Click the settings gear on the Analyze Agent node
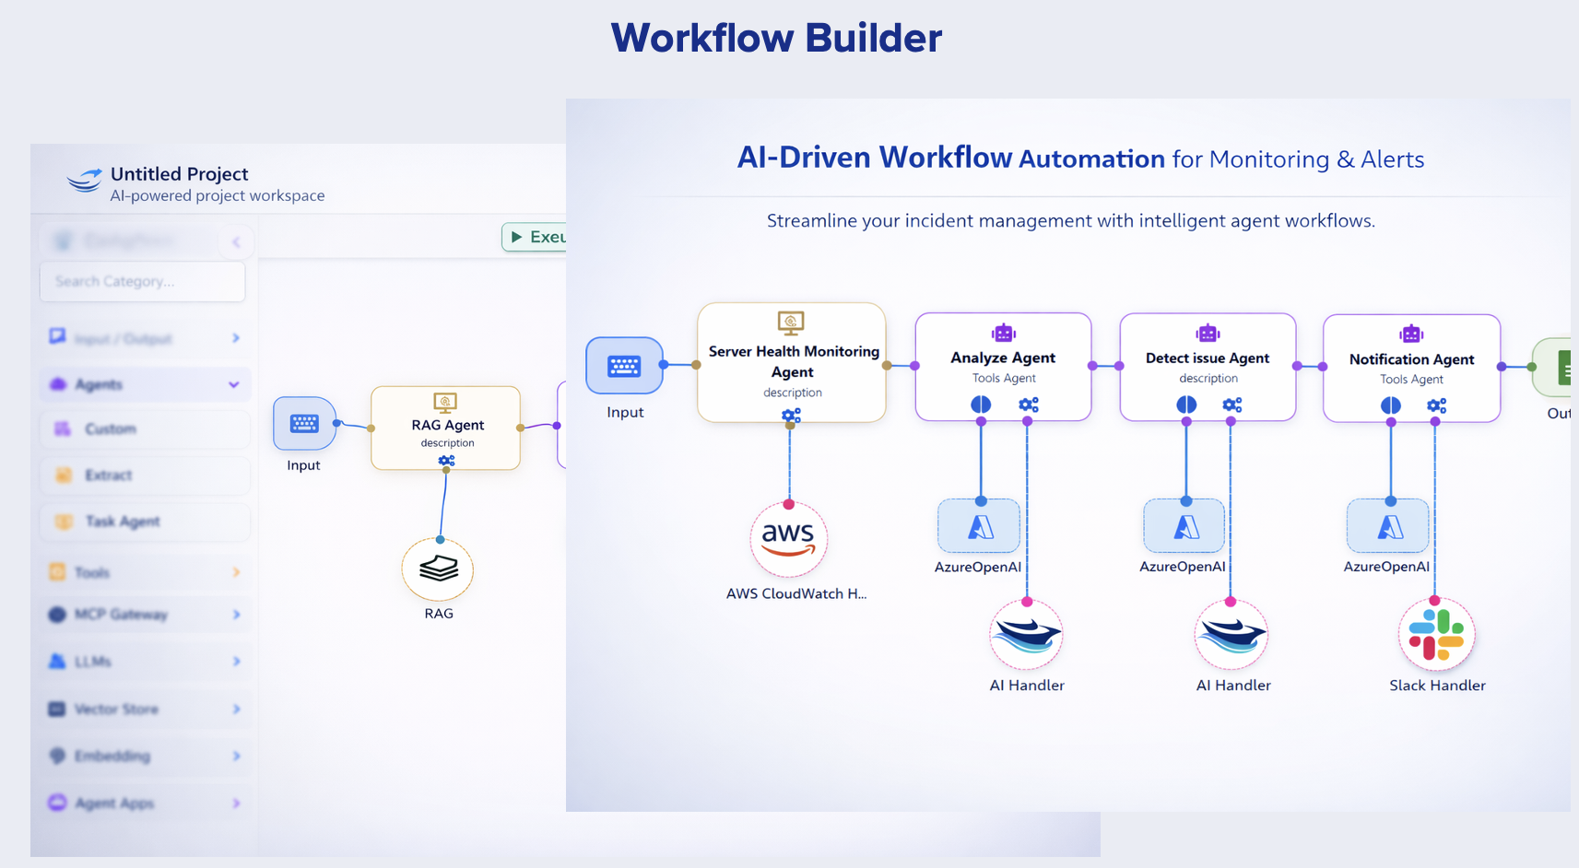Screen dimensions: 1579x868 [1029, 405]
